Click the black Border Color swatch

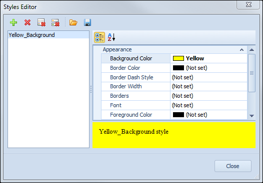click(178, 68)
